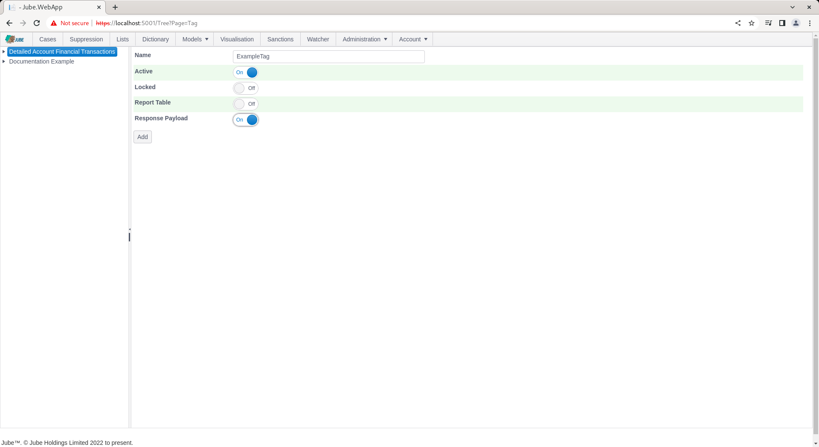Click the Name input field
The image size is (819, 447).
[328, 57]
